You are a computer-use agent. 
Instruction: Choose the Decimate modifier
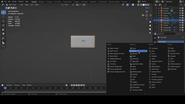(x=138, y=59)
